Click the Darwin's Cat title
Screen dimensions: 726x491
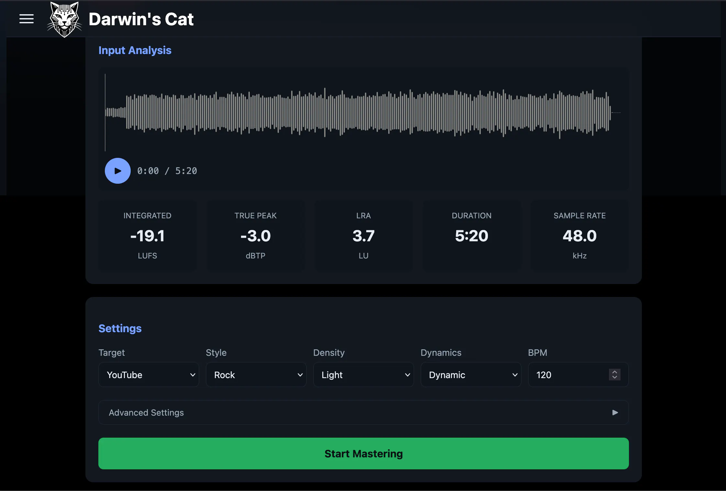tap(141, 19)
